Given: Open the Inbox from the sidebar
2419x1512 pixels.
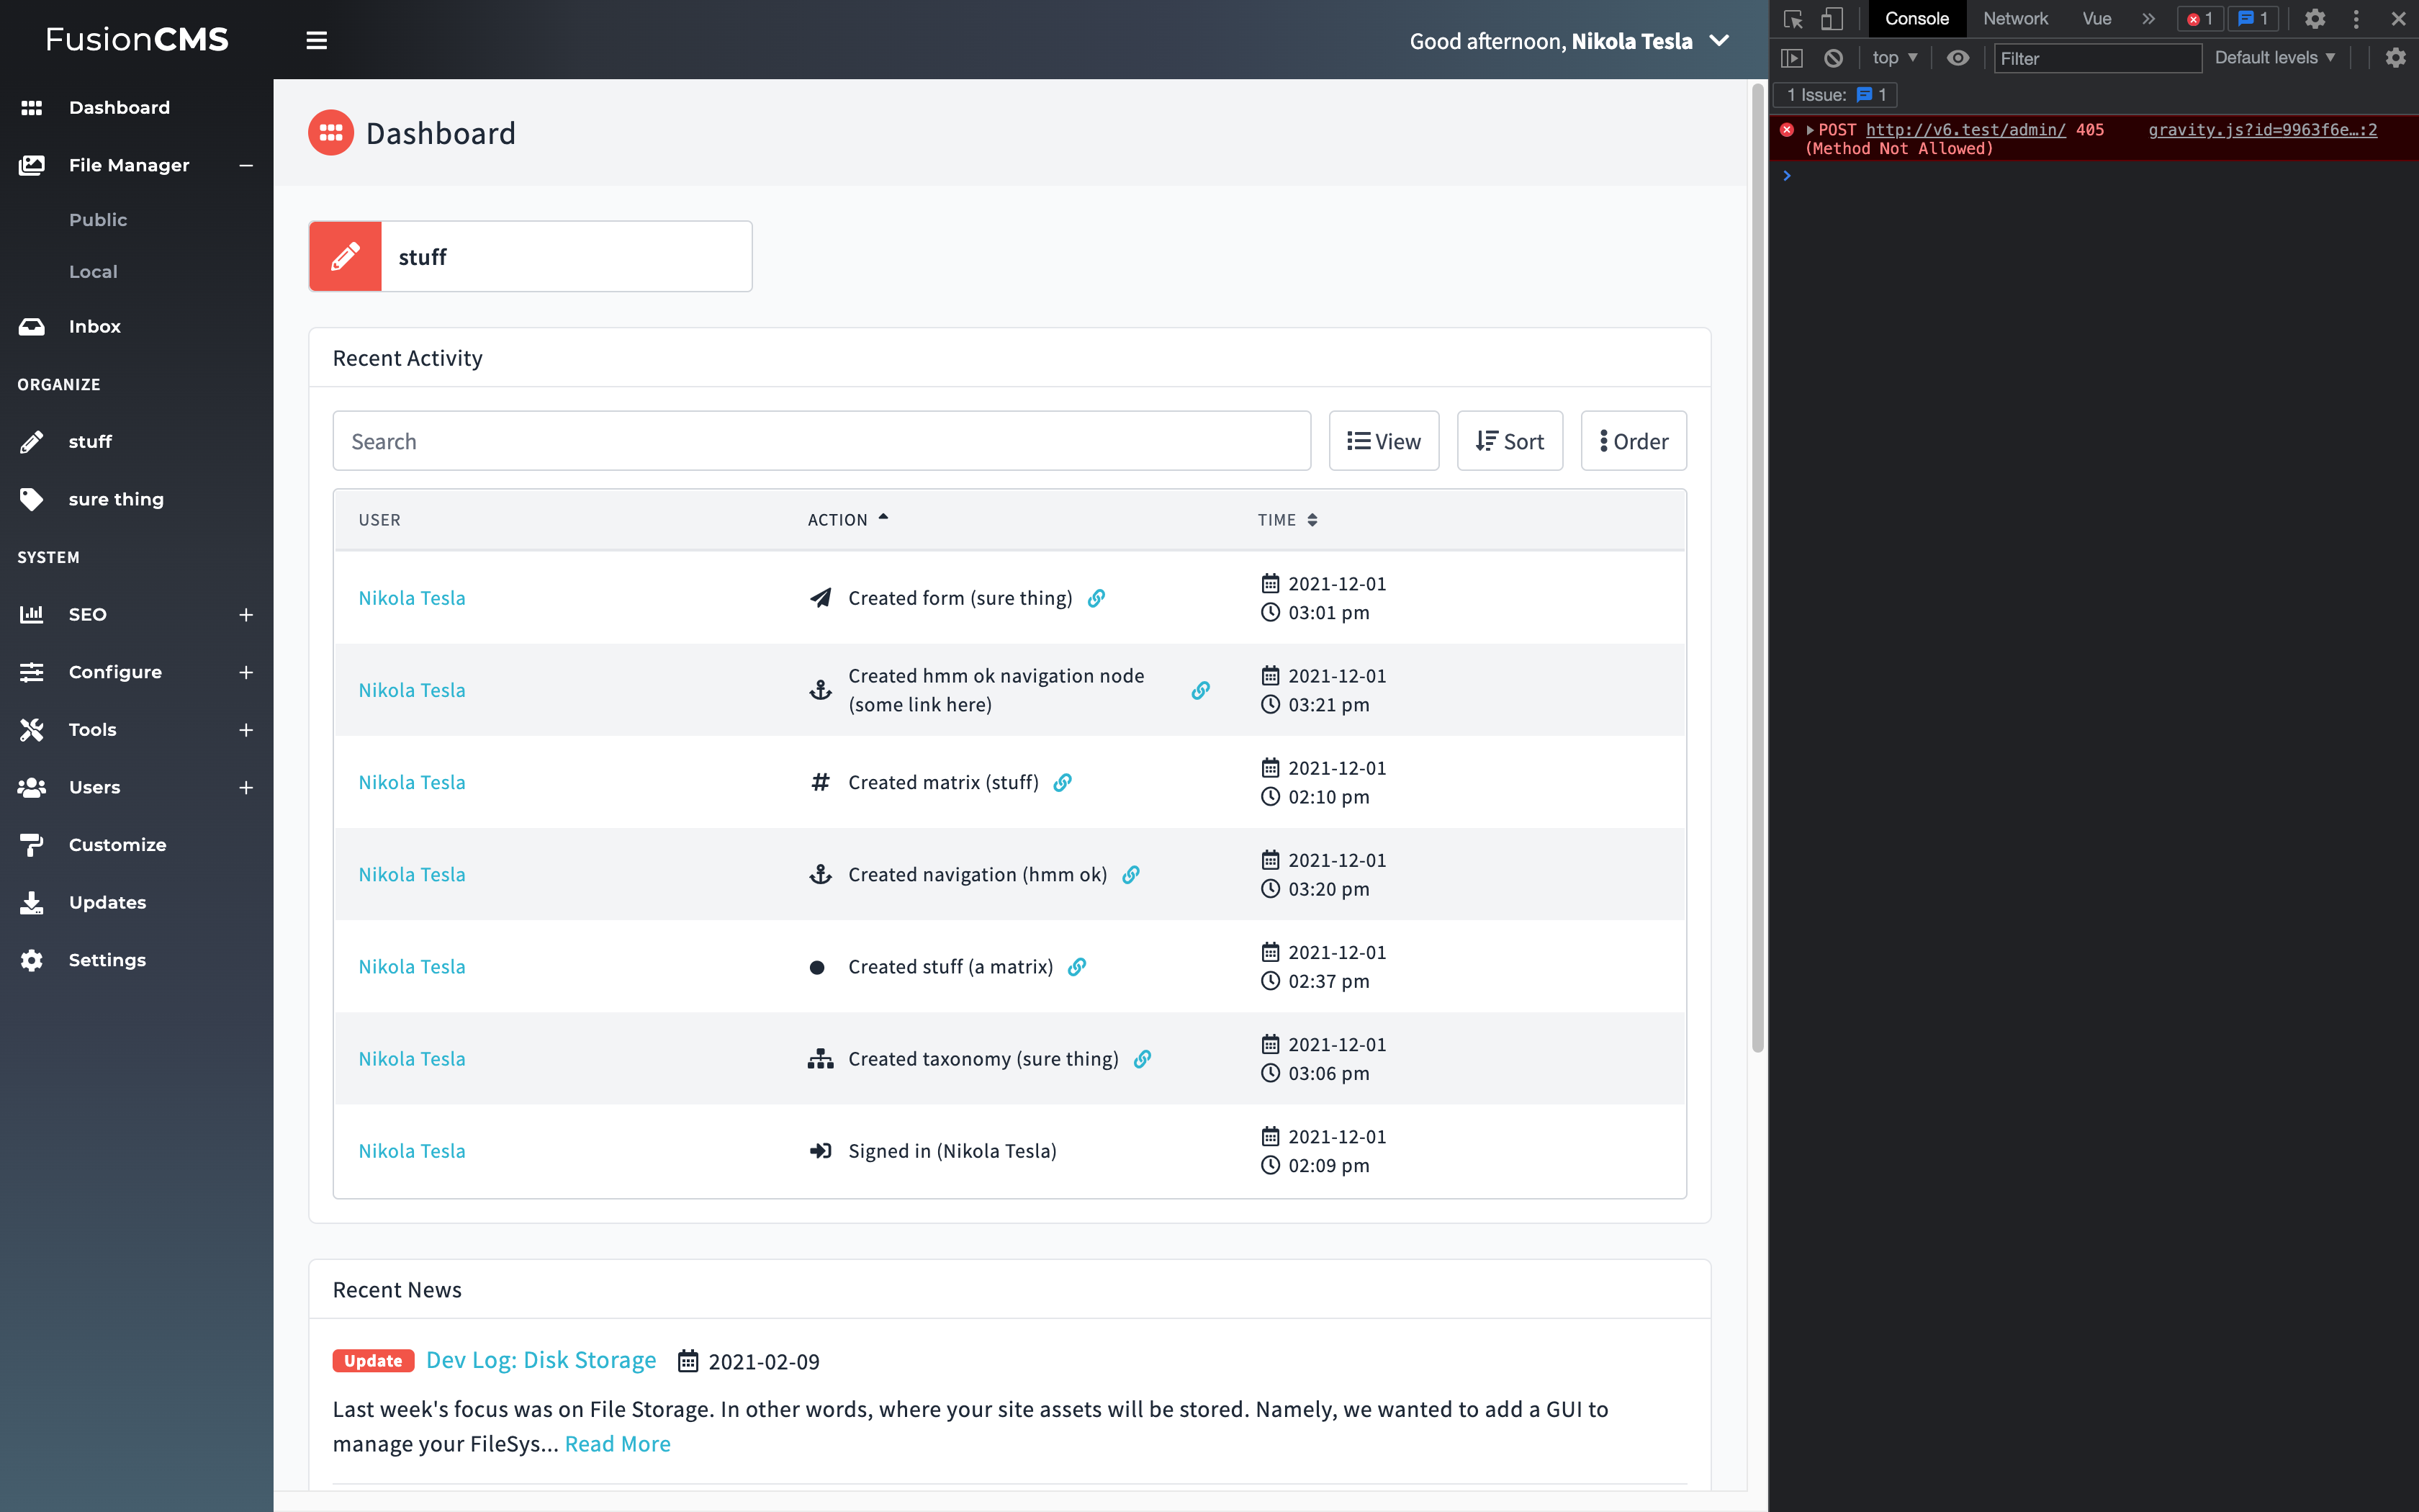Looking at the screenshot, I should pos(95,326).
